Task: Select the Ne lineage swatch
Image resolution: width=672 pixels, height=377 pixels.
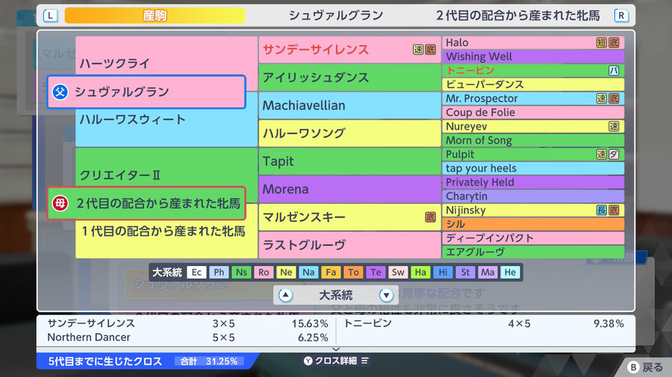Action: (x=286, y=272)
